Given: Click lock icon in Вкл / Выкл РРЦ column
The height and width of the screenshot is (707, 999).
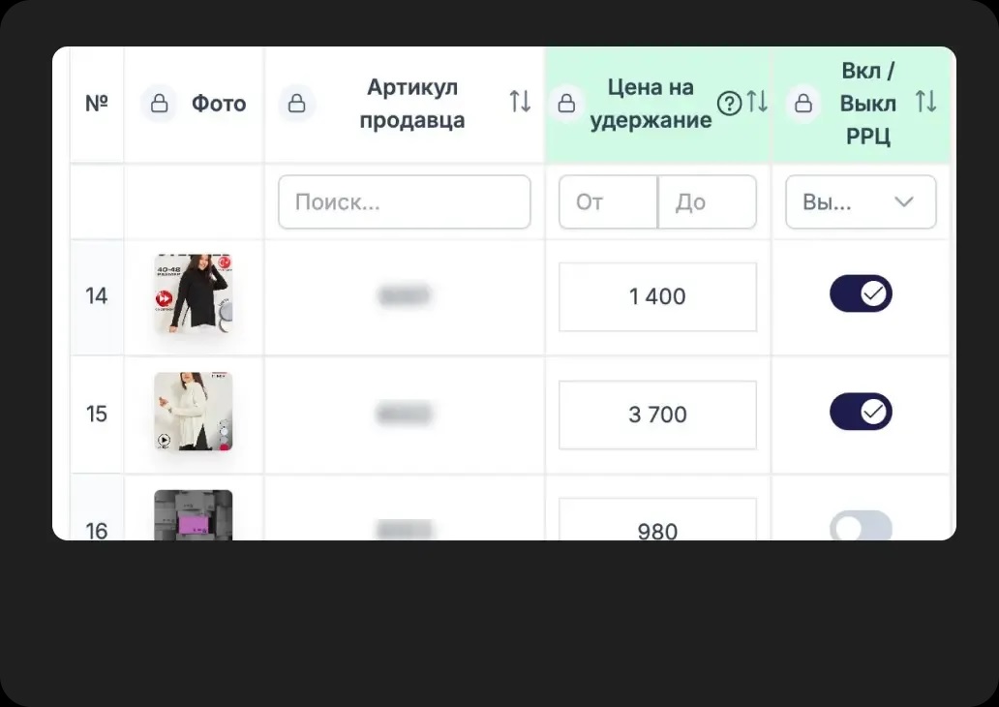Looking at the screenshot, I should coord(802,104).
